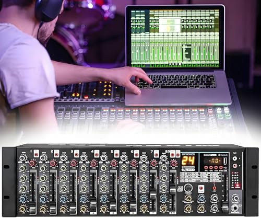The height and width of the screenshot is (218, 261).
Task: Select channel 1 yellow FX knob
Action: pyautogui.click(x=23, y=209)
